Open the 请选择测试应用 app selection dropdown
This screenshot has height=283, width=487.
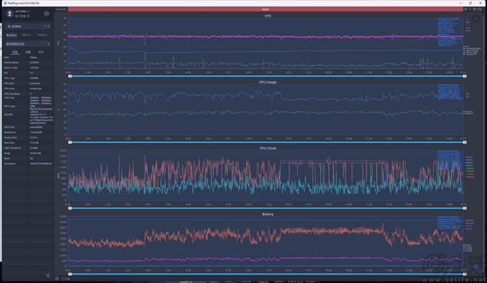[28, 43]
